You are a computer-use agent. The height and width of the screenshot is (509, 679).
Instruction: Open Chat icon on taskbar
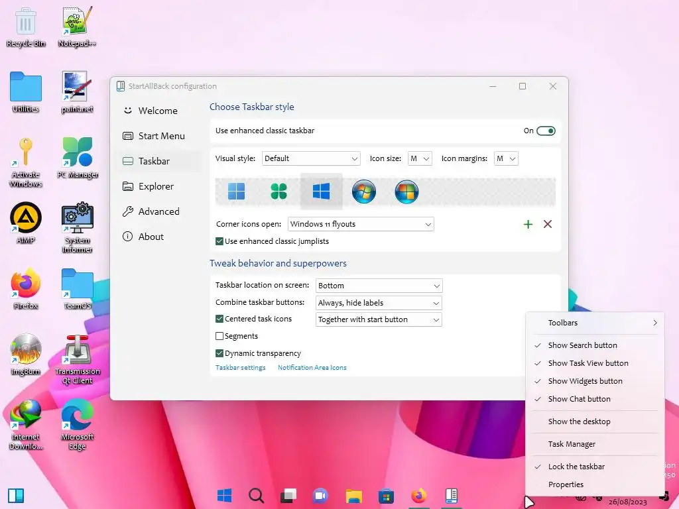click(321, 496)
